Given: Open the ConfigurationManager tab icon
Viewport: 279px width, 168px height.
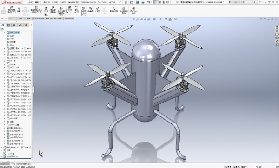Looking at the screenshot, I should (x=14, y=25).
